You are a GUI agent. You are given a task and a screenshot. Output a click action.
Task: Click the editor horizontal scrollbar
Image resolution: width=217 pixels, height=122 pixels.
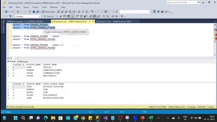[115, 58]
